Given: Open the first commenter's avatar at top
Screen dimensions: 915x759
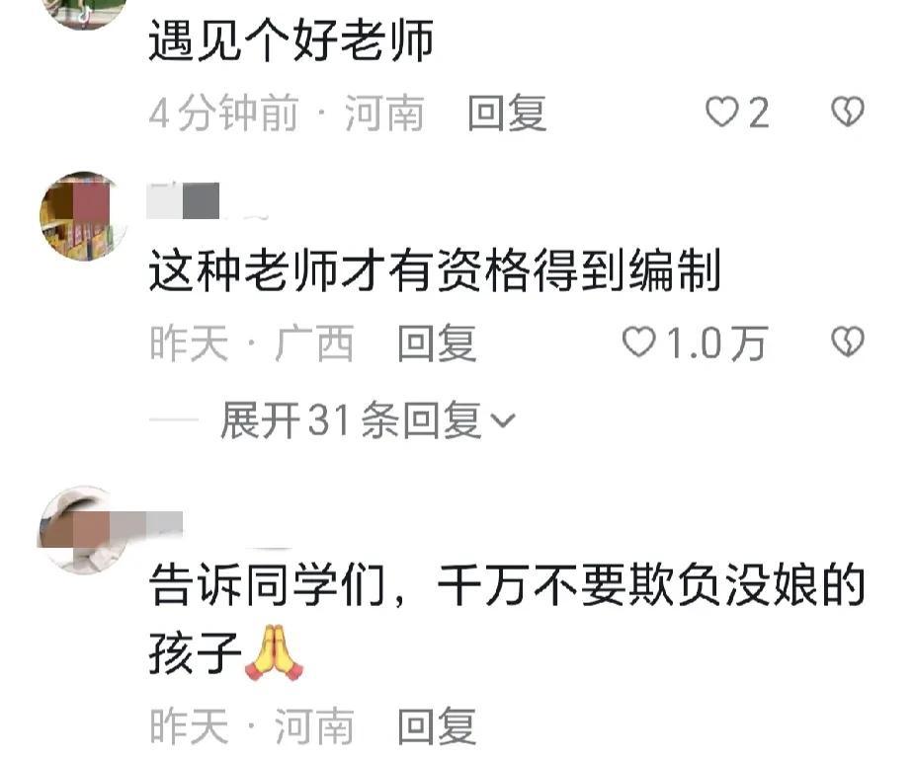Looking at the screenshot, I should (x=83, y=13).
